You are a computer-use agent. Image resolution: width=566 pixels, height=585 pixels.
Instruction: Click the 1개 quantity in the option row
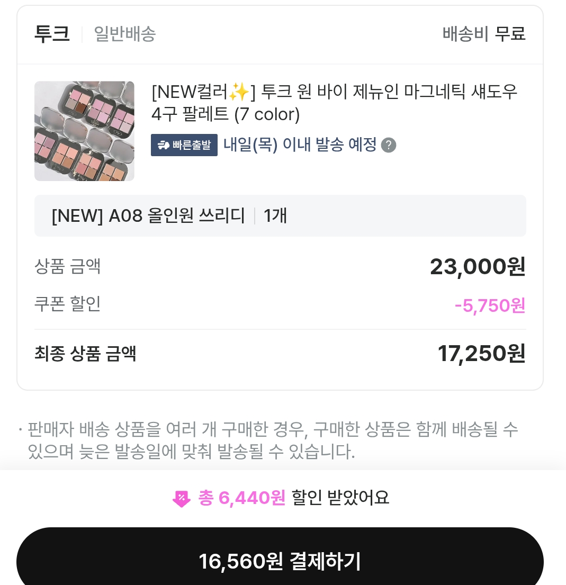pos(275,215)
